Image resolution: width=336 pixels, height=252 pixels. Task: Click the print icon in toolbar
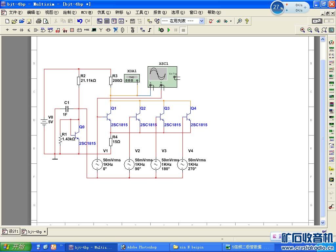[38, 21]
